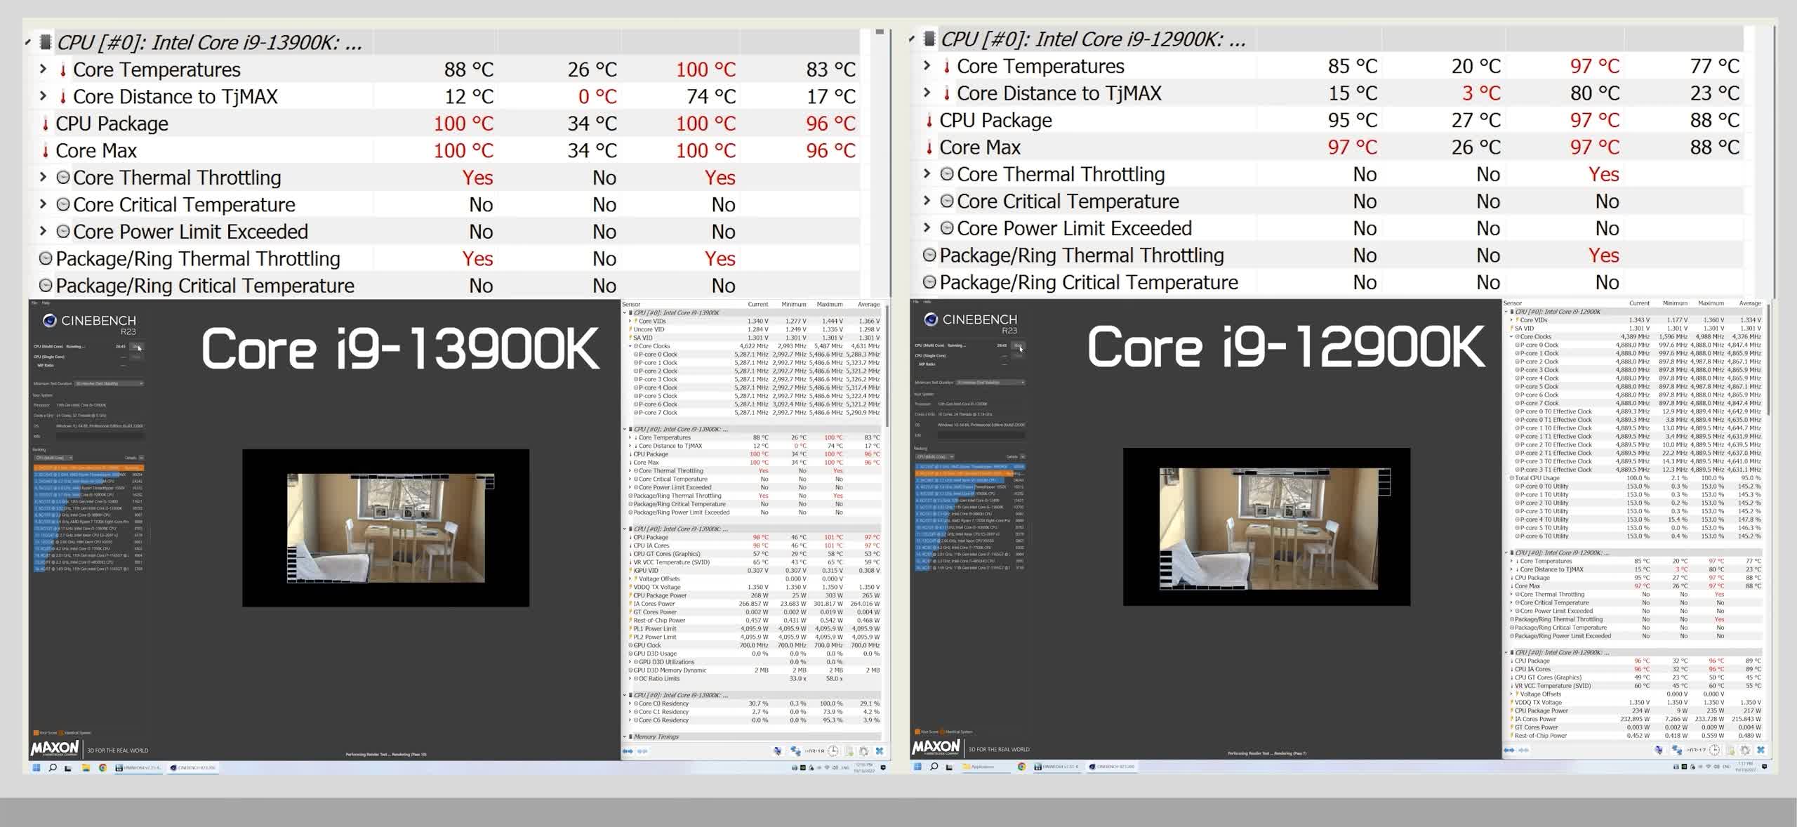Stop CPU Multi Core test in 13900K Cinebench
Image resolution: width=1797 pixels, height=827 pixels.
[x=138, y=347]
